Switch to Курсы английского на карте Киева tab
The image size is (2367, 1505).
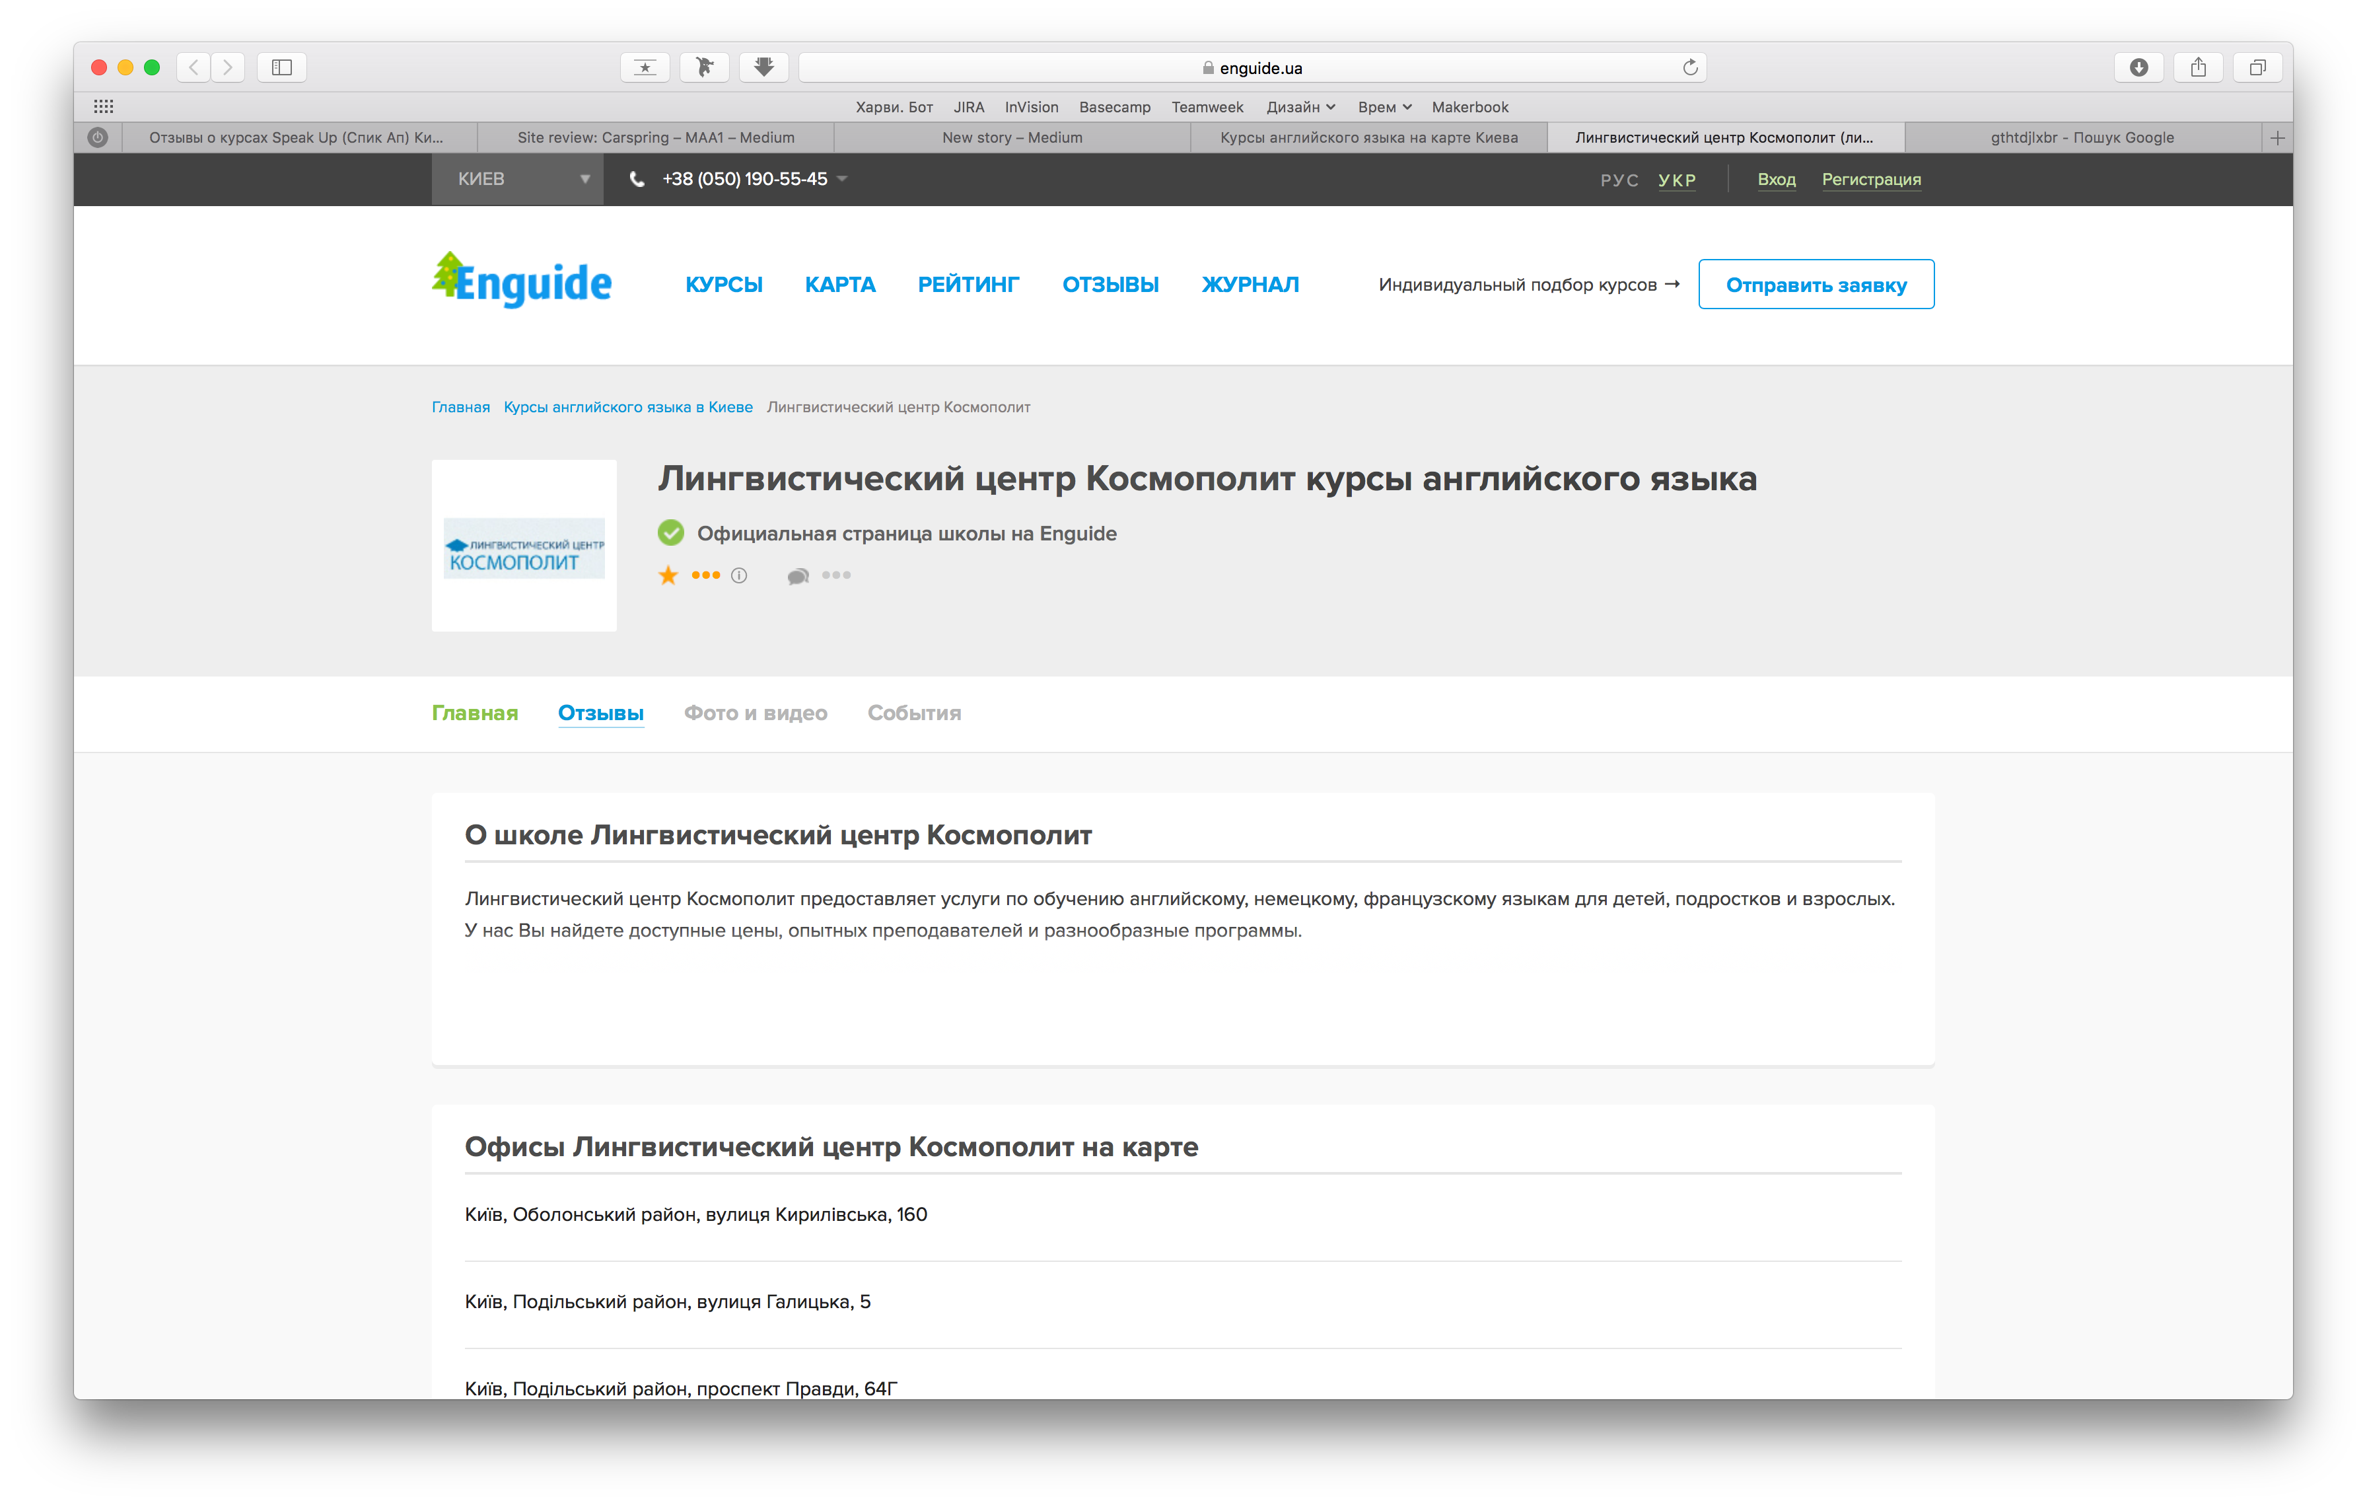1369,137
